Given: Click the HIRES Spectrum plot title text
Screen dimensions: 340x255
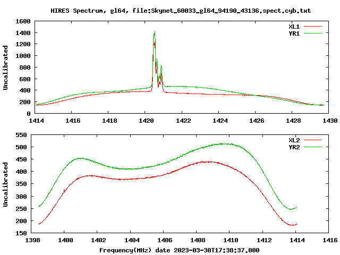Looking at the screenshot, I should point(181,11).
